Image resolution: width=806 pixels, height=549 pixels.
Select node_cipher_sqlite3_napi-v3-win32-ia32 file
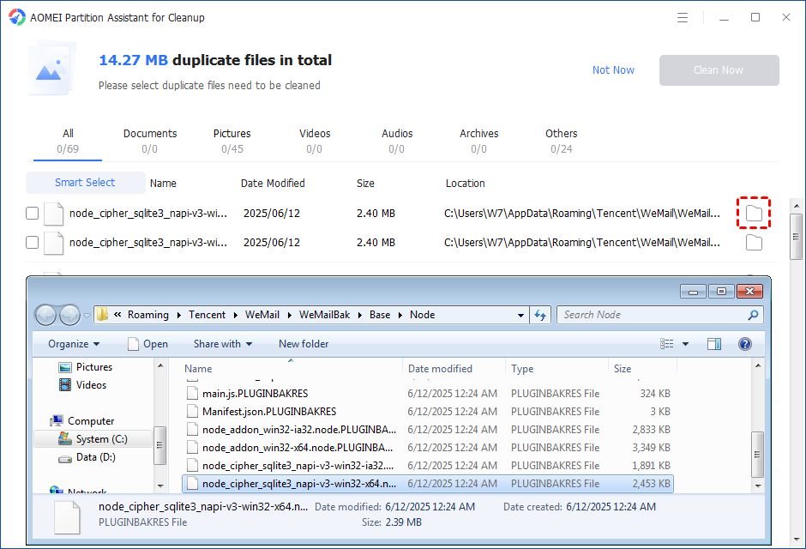(428, 466)
